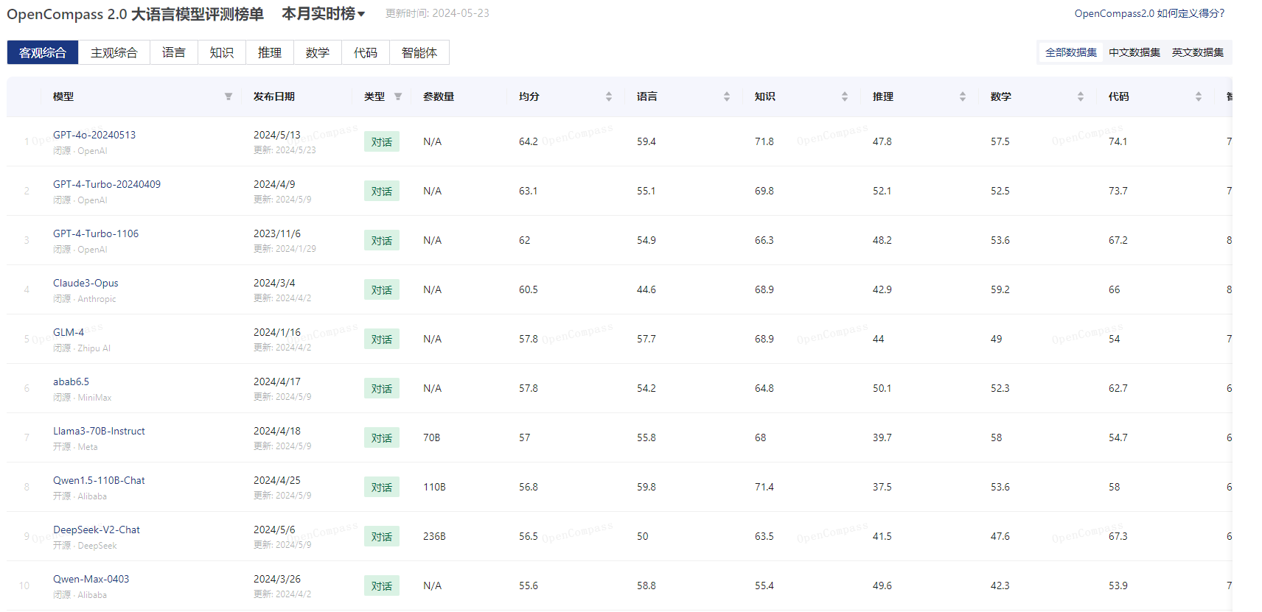
Task: Switch to the 代码 category tab
Action: pyautogui.click(x=366, y=52)
